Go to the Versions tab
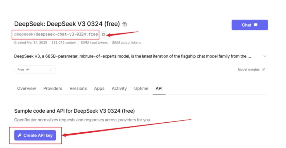This screenshot has width=286, height=148. click(78, 88)
